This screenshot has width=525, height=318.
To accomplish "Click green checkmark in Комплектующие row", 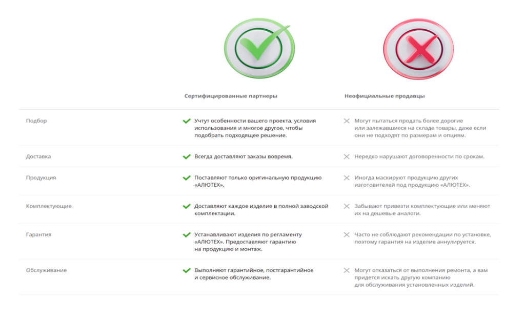I will coord(187,206).
